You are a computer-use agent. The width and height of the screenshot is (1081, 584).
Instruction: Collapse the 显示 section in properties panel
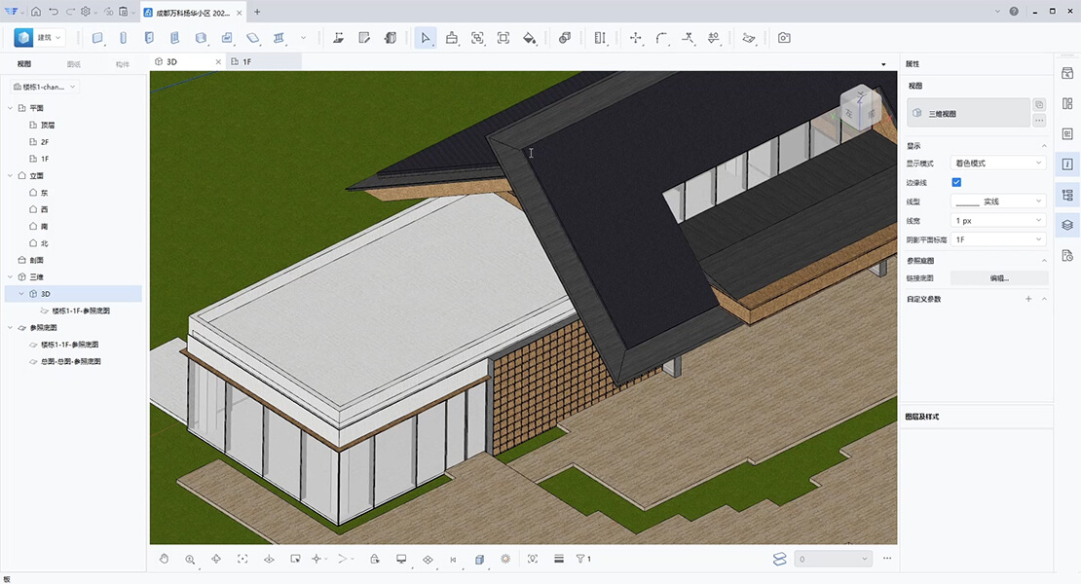click(x=1044, y=146)
